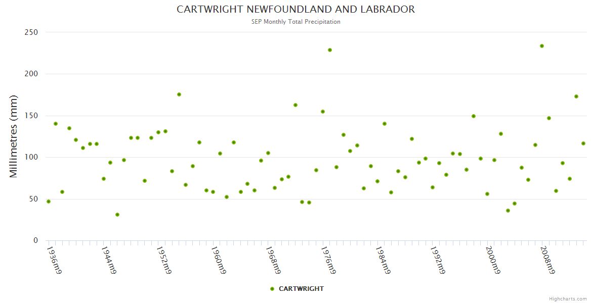The image size is (592, 303).
Task: Select the first data point above 1936m9
Action: coord(49,201)
